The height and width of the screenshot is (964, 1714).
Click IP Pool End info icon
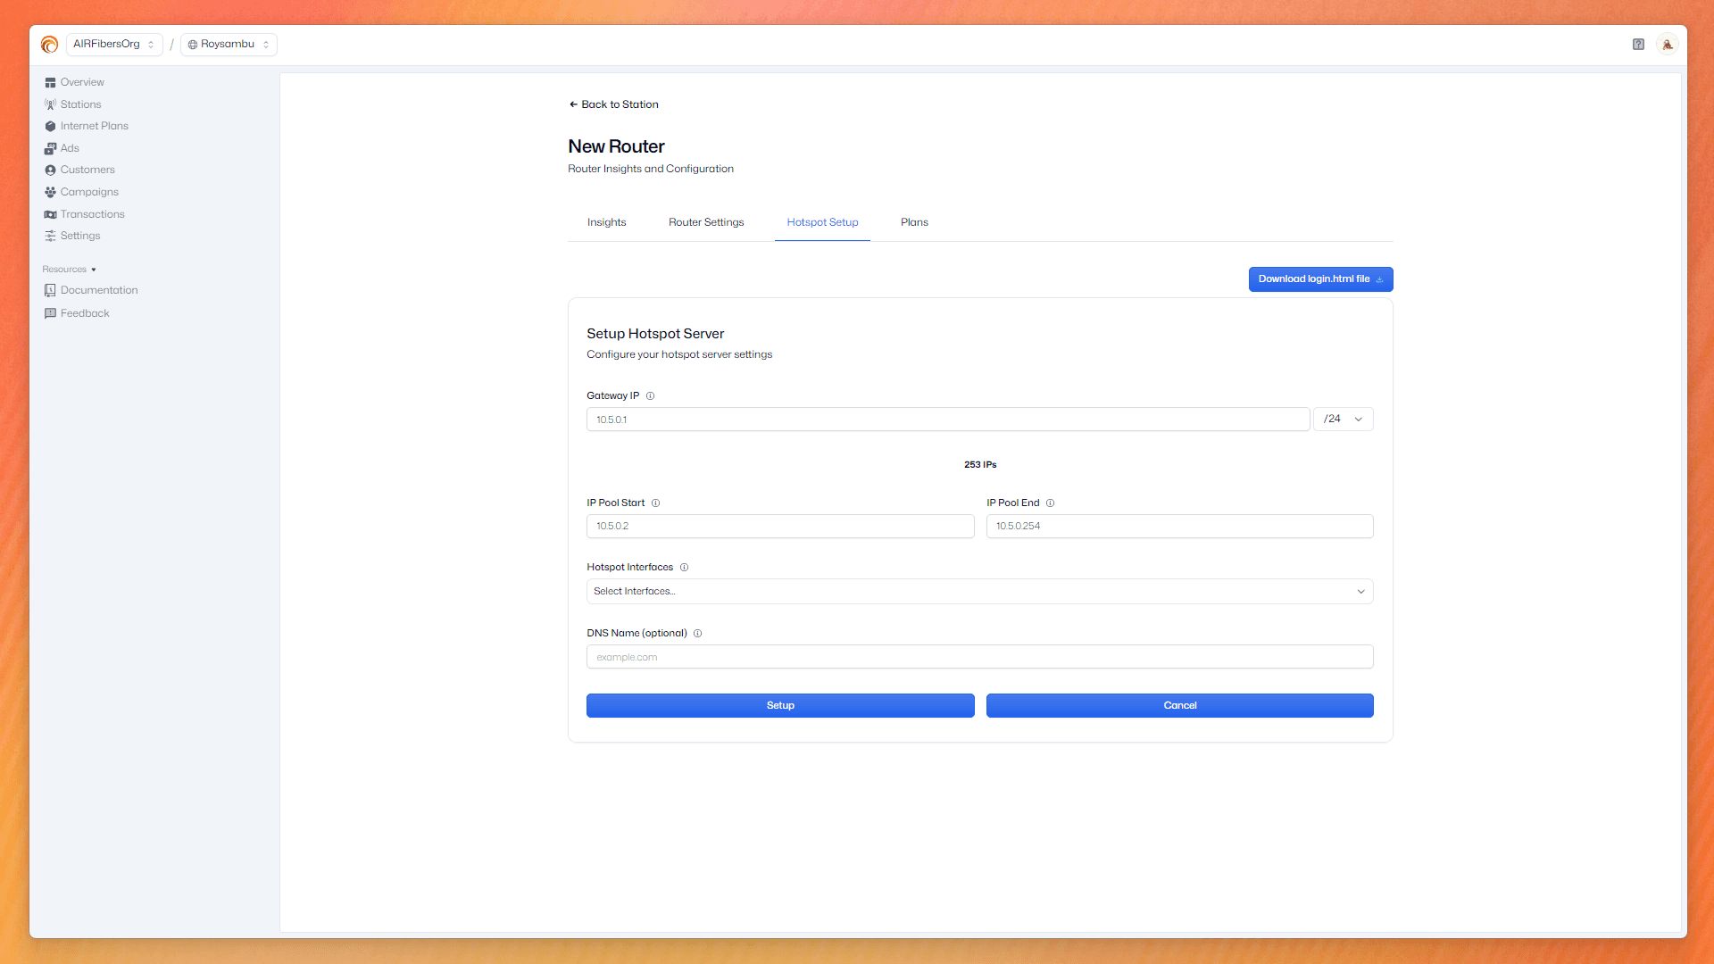(x=1050, y=503)
